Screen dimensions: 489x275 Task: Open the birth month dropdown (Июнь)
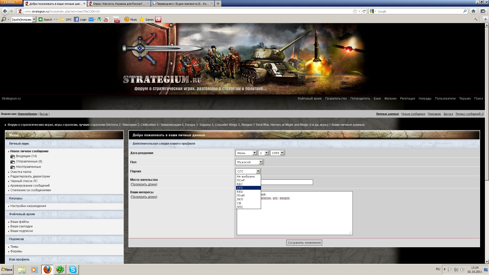click(246, 153)
